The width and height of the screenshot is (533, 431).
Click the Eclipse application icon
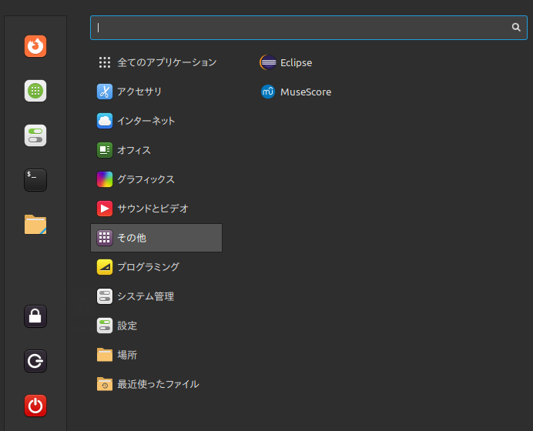tap(268, 62)
